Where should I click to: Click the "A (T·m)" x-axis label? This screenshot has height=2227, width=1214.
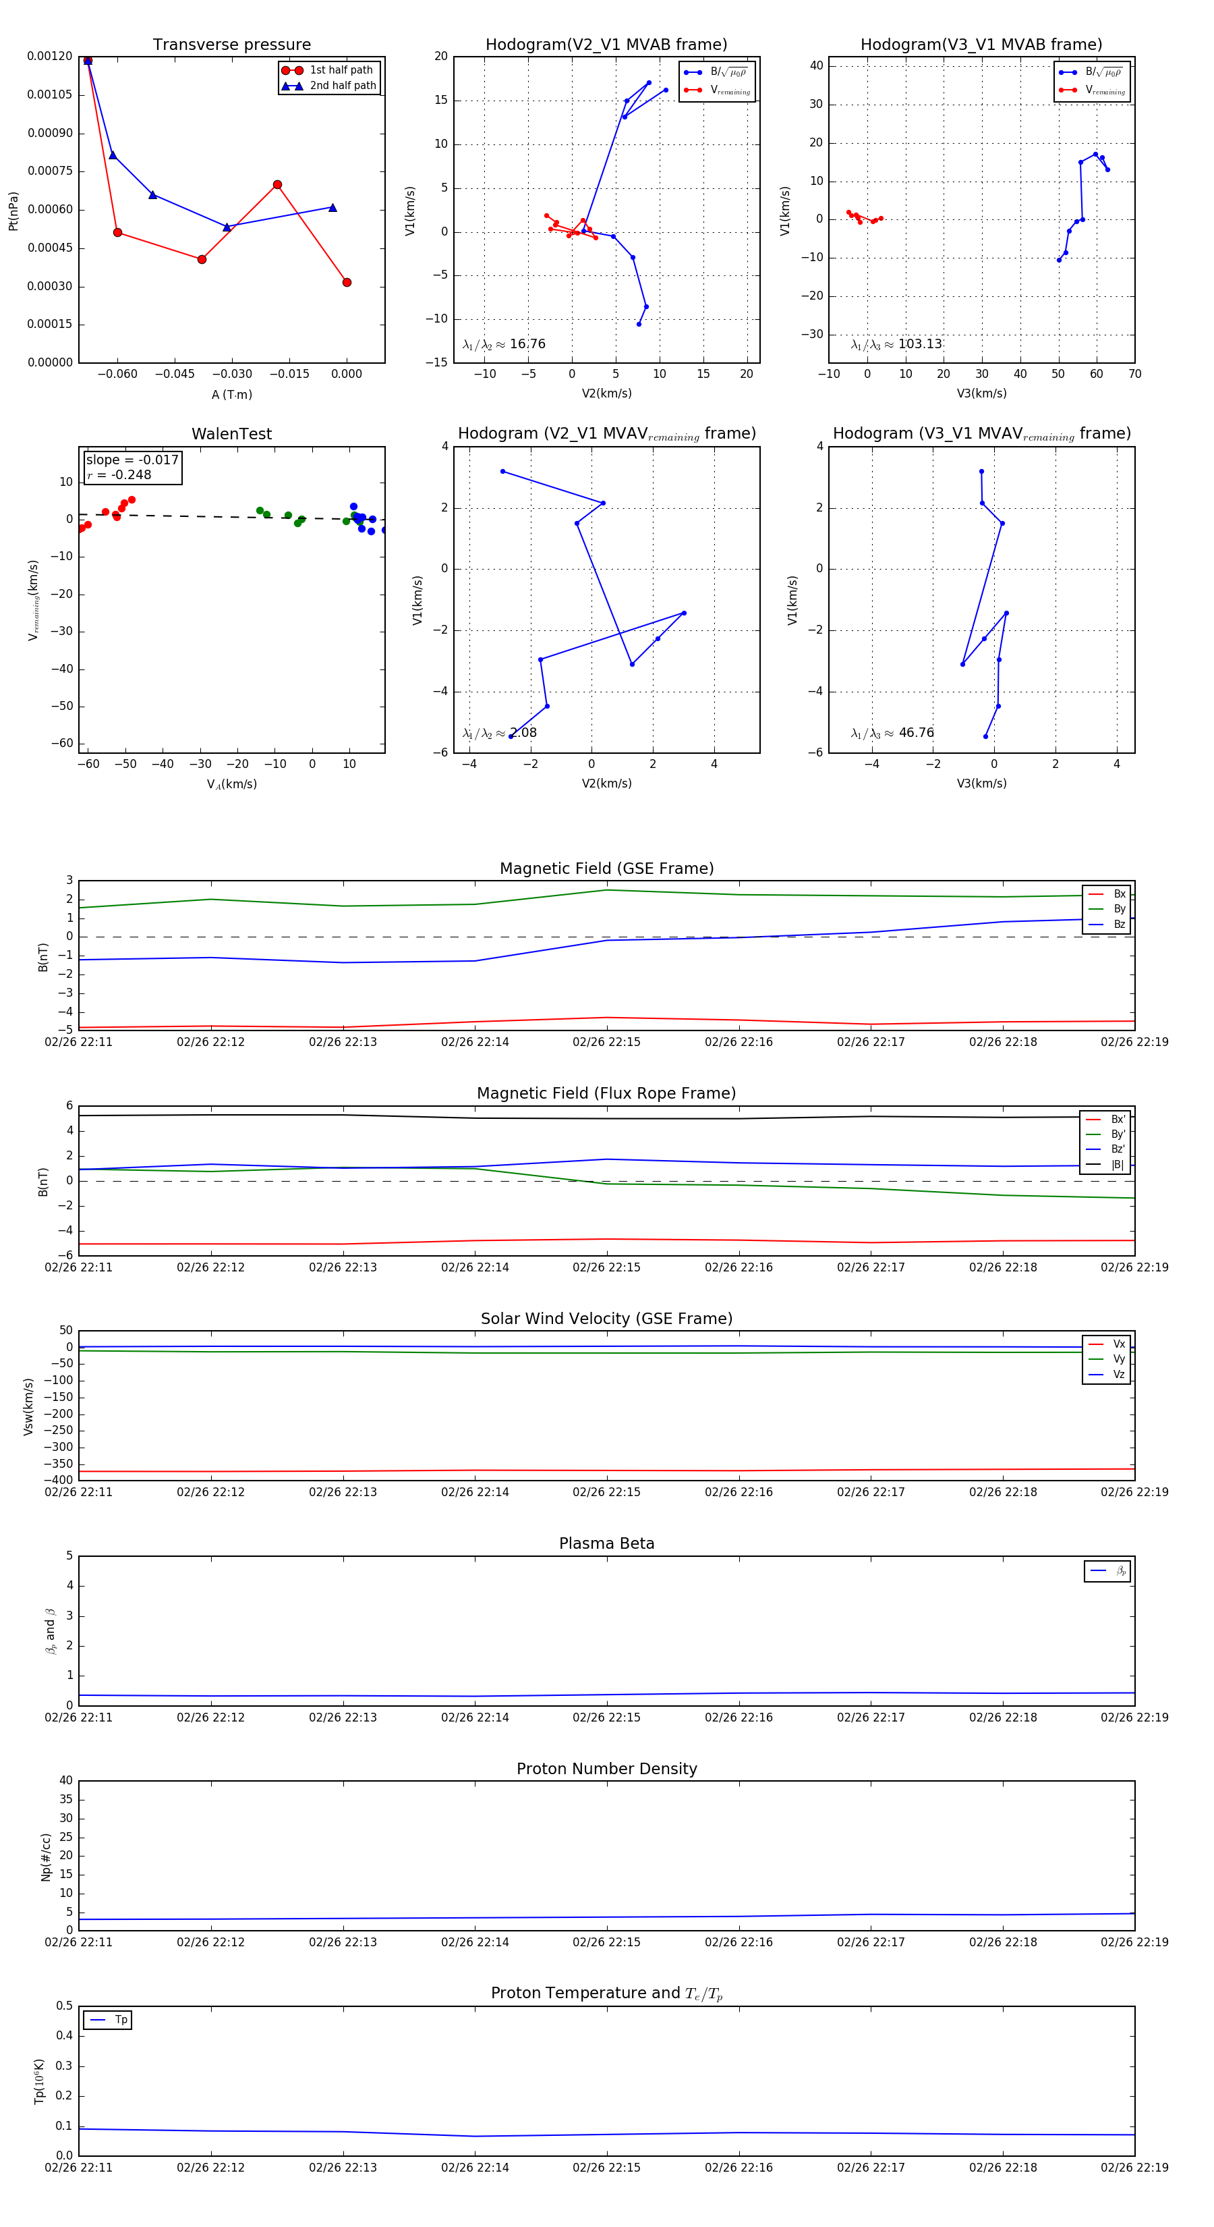tap(231, 394)
